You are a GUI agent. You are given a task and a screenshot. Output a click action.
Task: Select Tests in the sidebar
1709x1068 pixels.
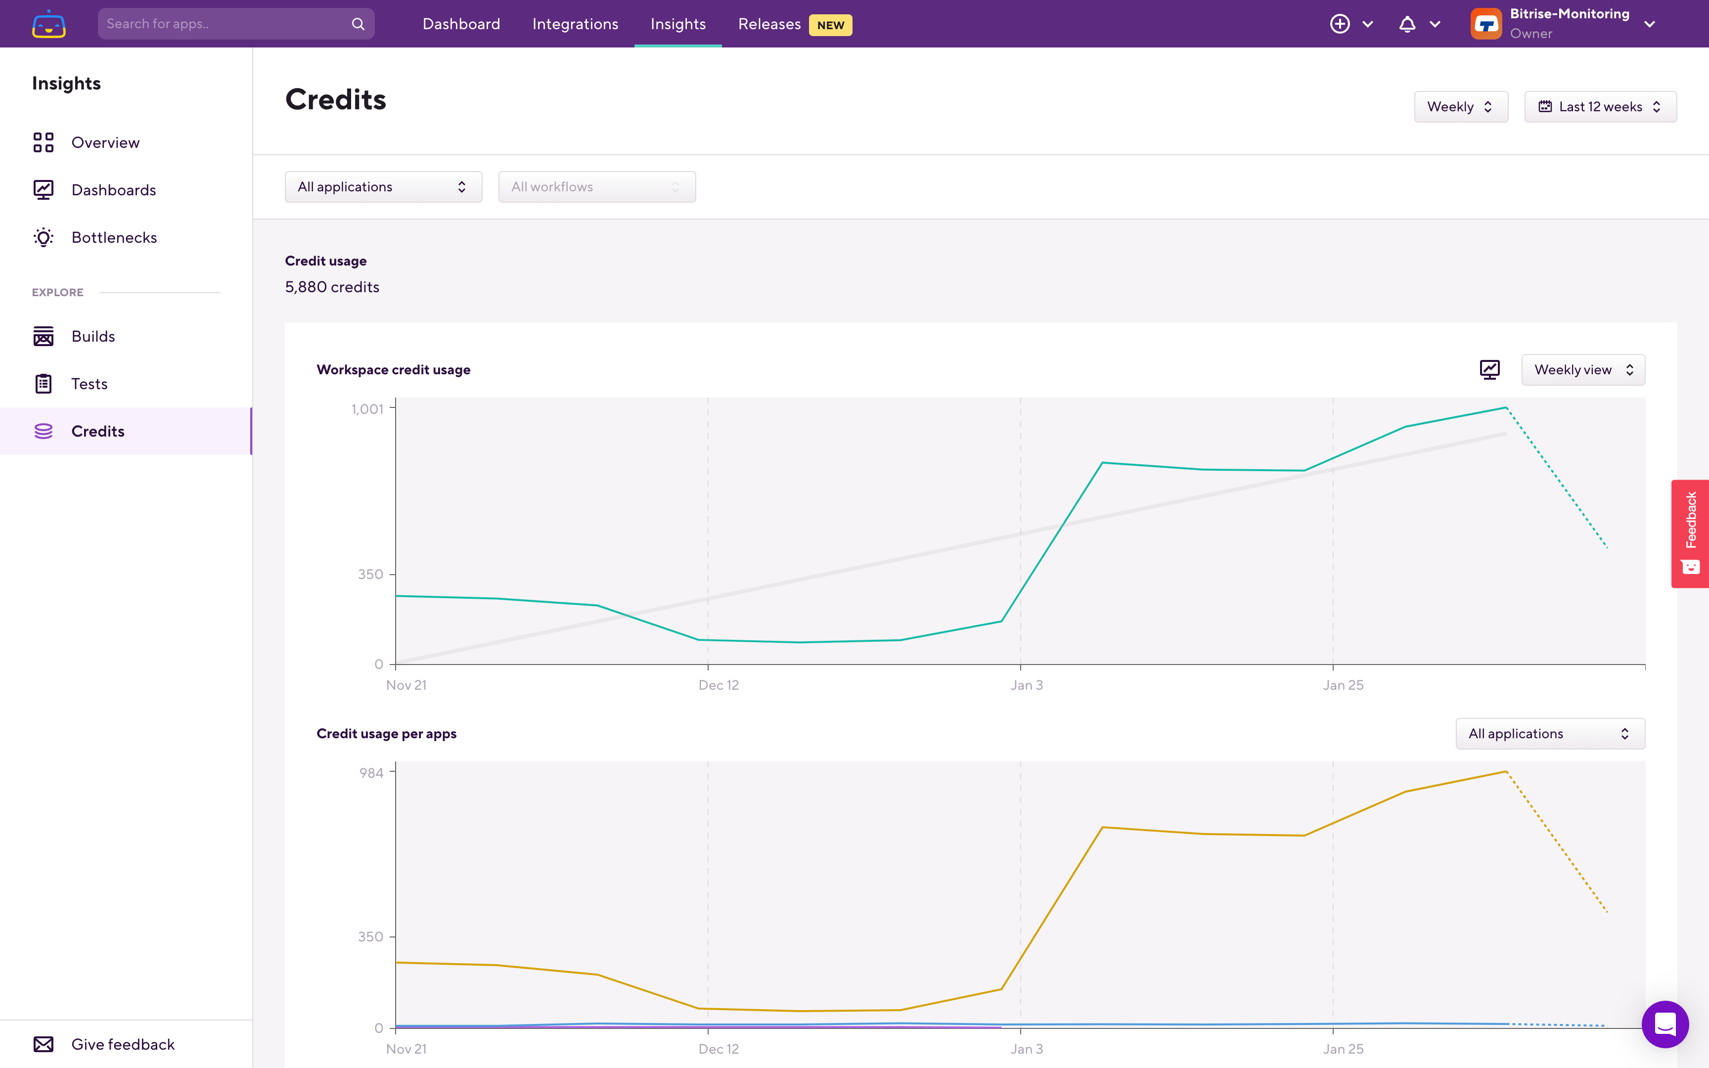tap(89, 384)
